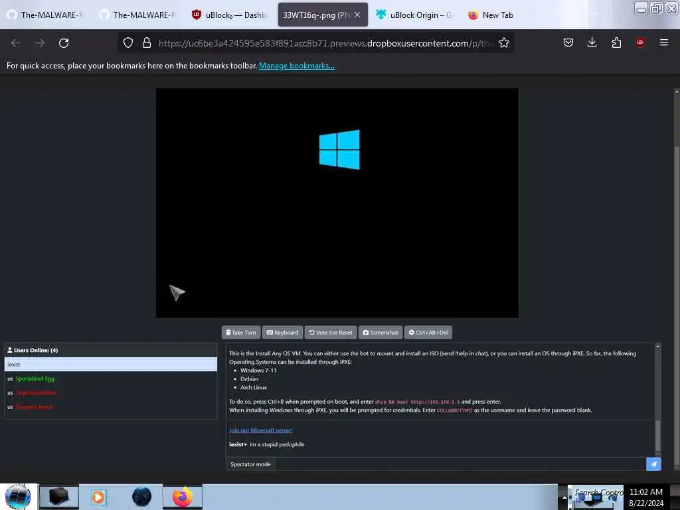
Task: Click the iexist chat message text
Action: point(277,444)
